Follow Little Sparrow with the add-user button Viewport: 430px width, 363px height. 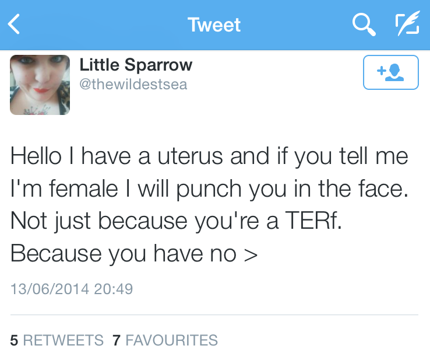point(390,72)
